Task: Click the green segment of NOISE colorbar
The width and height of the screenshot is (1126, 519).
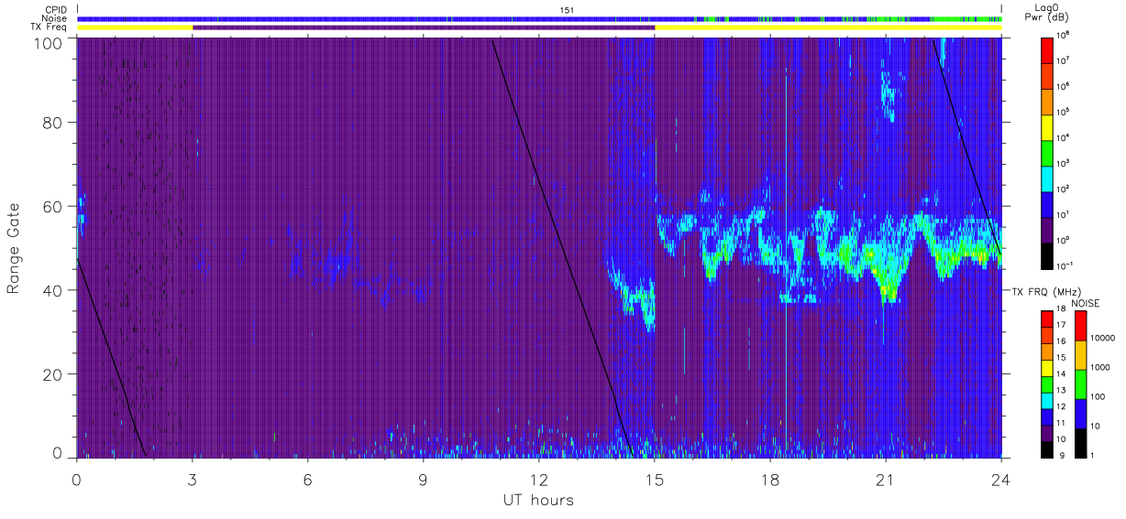Action: click(x=1080, y=384)
